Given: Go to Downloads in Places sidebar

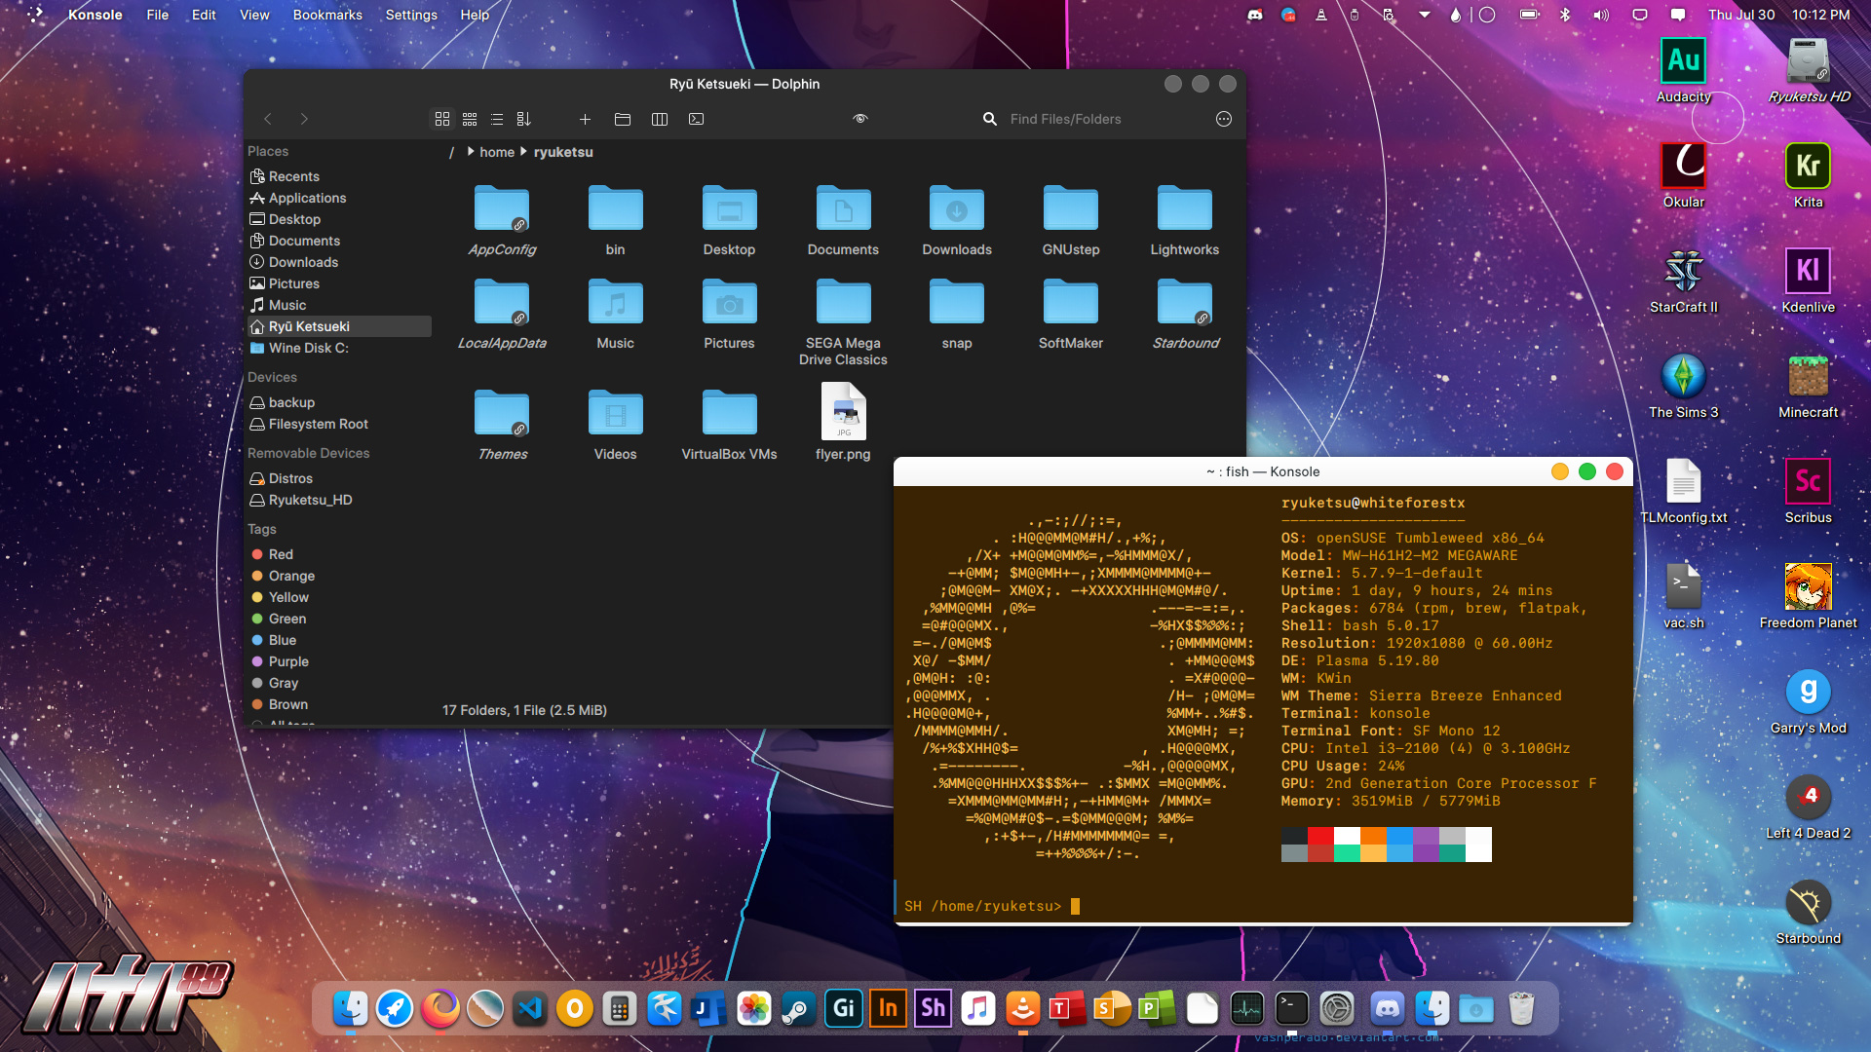Looking at the screenshot, I should [303, 262].
